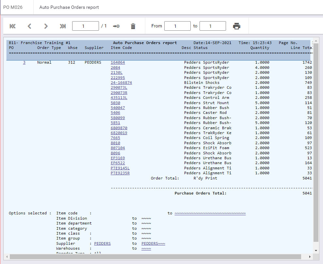
Task: Open item code 580099
Action: (x=118, y=118)
